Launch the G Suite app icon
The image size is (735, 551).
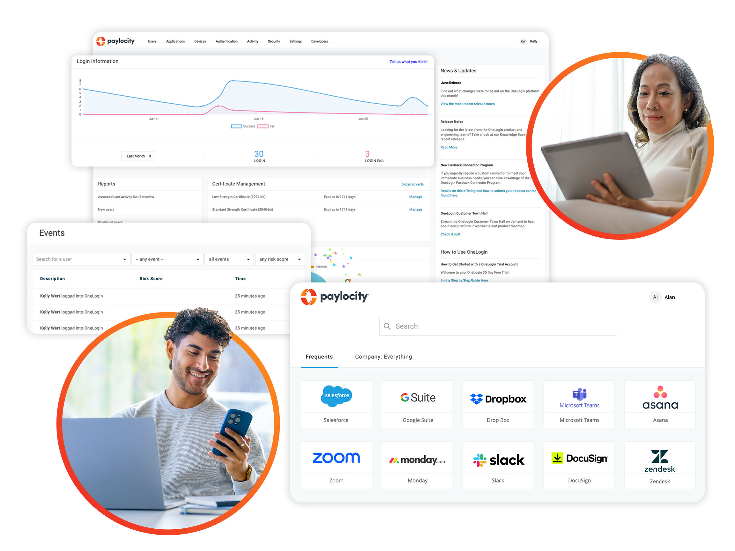[x=418, y=397]
